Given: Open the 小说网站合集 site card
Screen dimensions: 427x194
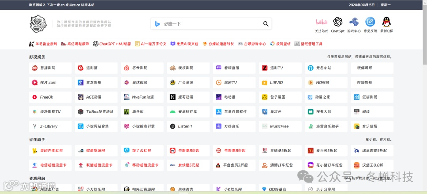Looking at the screenshot, I should tap(96, 126).
